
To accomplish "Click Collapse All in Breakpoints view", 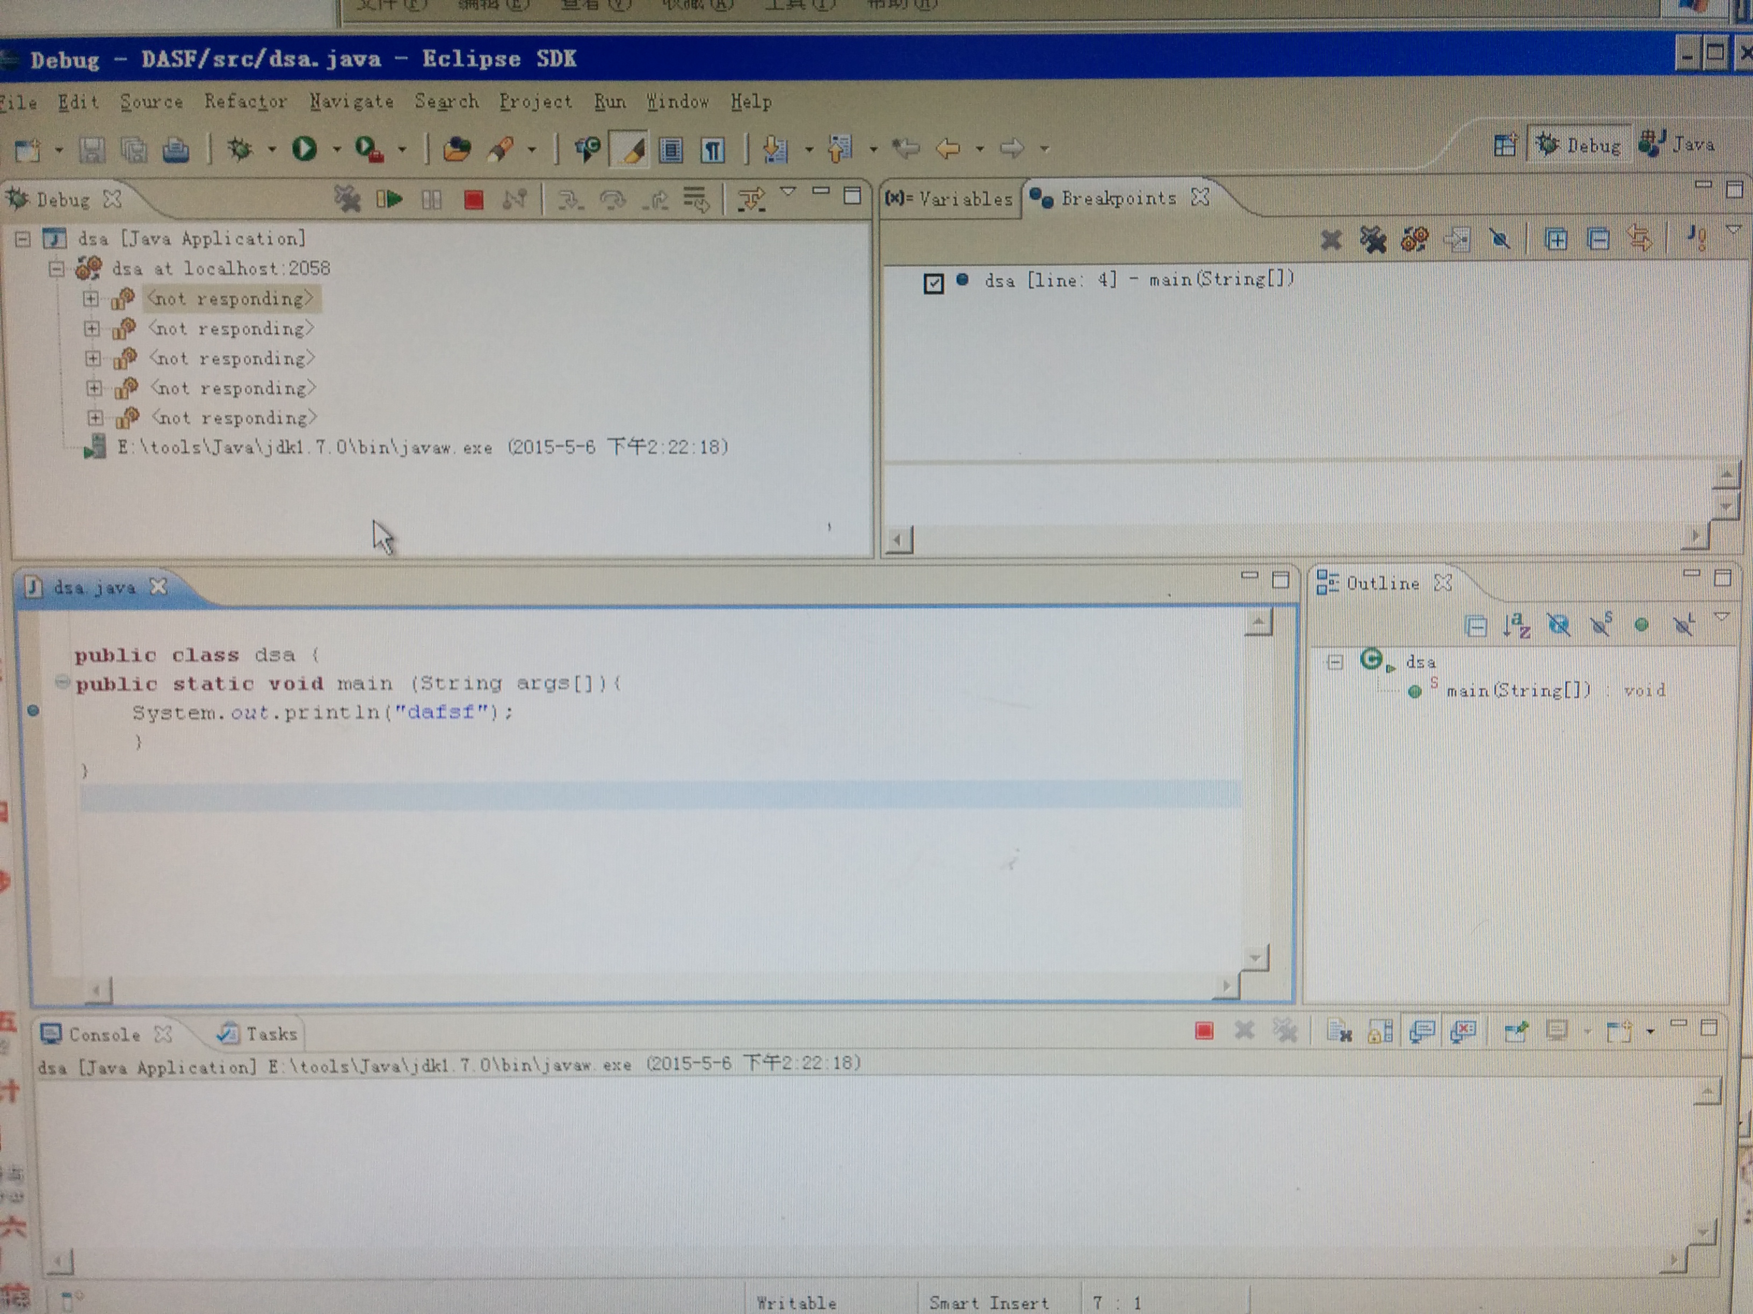I will pyautogui.click(x=1598, y=239).
